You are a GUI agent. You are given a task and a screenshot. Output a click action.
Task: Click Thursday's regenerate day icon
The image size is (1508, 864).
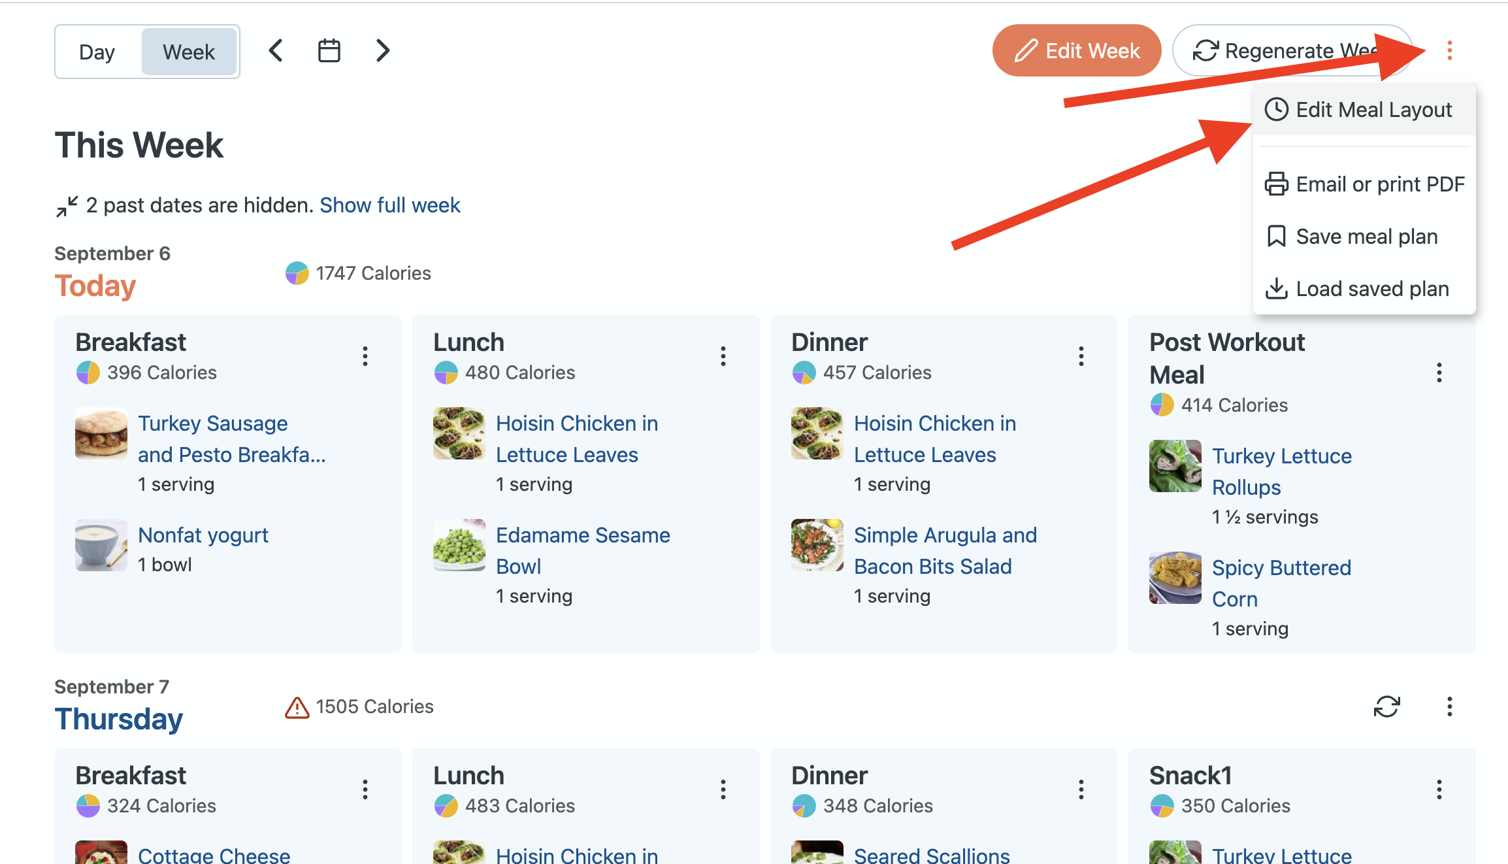[x=1386, y=706]
